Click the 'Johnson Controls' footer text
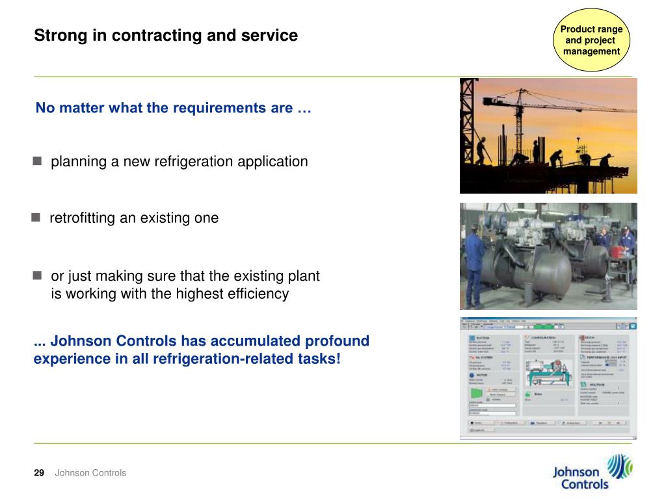The width and height of the screenshot is (666, 499). click(x=90, y=473)
